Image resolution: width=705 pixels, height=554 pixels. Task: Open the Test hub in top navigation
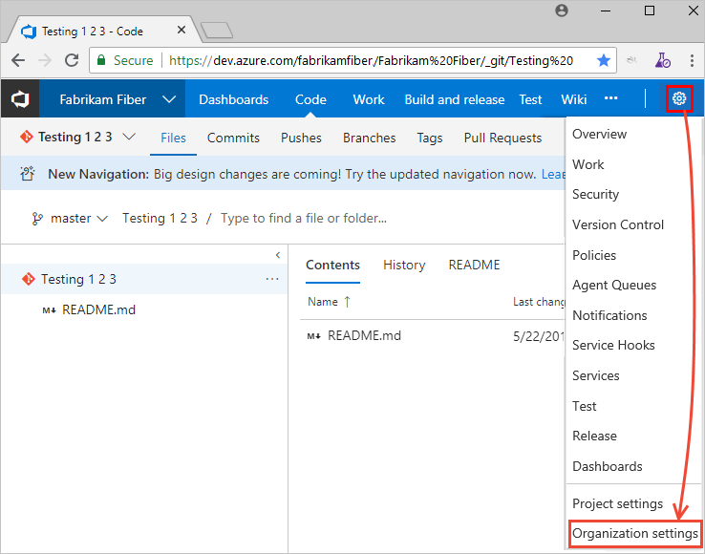[530, 99]
